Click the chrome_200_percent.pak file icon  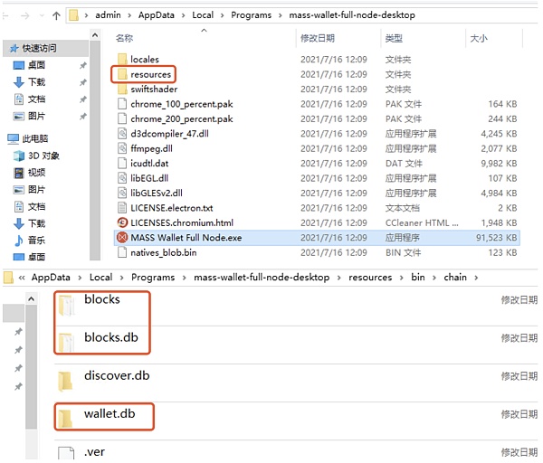click(122, 118)
